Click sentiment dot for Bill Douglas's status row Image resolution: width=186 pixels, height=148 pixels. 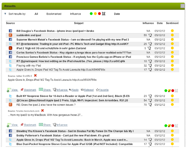click(172, 31)
